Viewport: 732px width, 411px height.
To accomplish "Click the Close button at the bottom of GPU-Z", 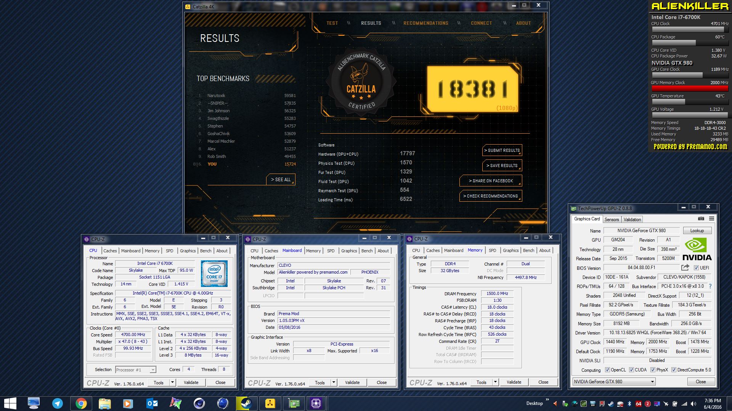I will (x=701, y=382).
